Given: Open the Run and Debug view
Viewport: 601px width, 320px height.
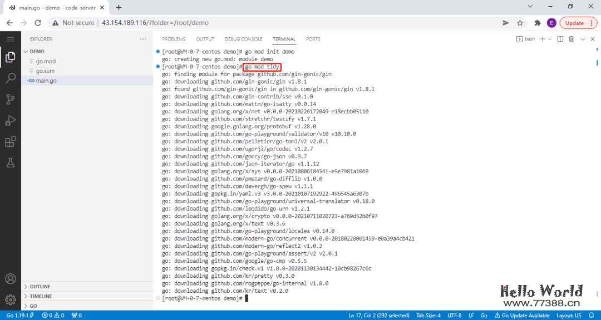Looking at the screenshot, I should [10, 121].
